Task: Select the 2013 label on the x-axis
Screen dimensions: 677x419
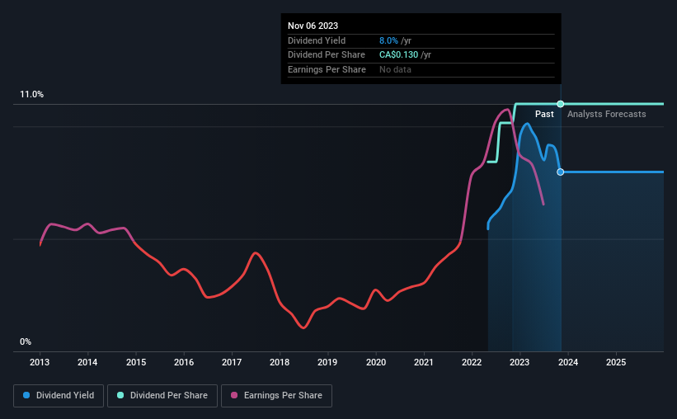Action: (x=40, y=362)
